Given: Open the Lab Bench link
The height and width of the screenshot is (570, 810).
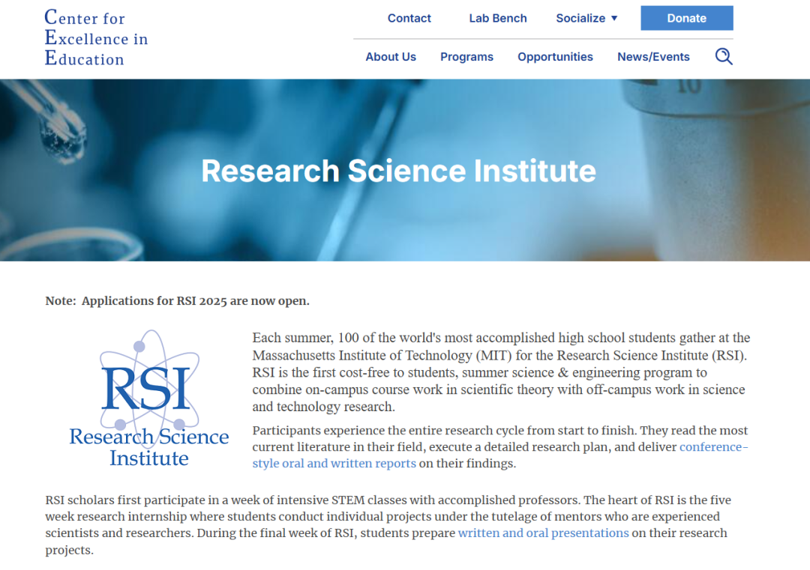Looking at the screenshot, I should (x=498, y=18).
